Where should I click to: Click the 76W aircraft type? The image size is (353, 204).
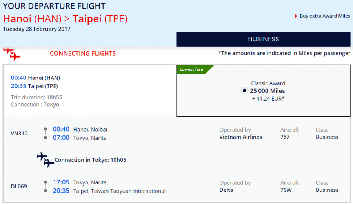click(286, 190)
